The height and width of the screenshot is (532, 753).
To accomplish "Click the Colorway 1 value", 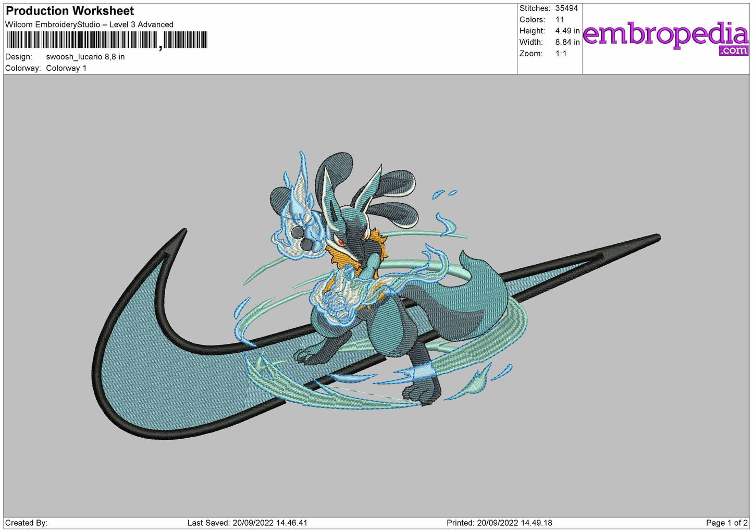I will 66,68.
